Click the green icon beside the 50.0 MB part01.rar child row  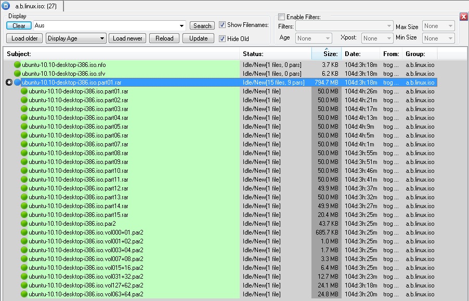[24, 91]
